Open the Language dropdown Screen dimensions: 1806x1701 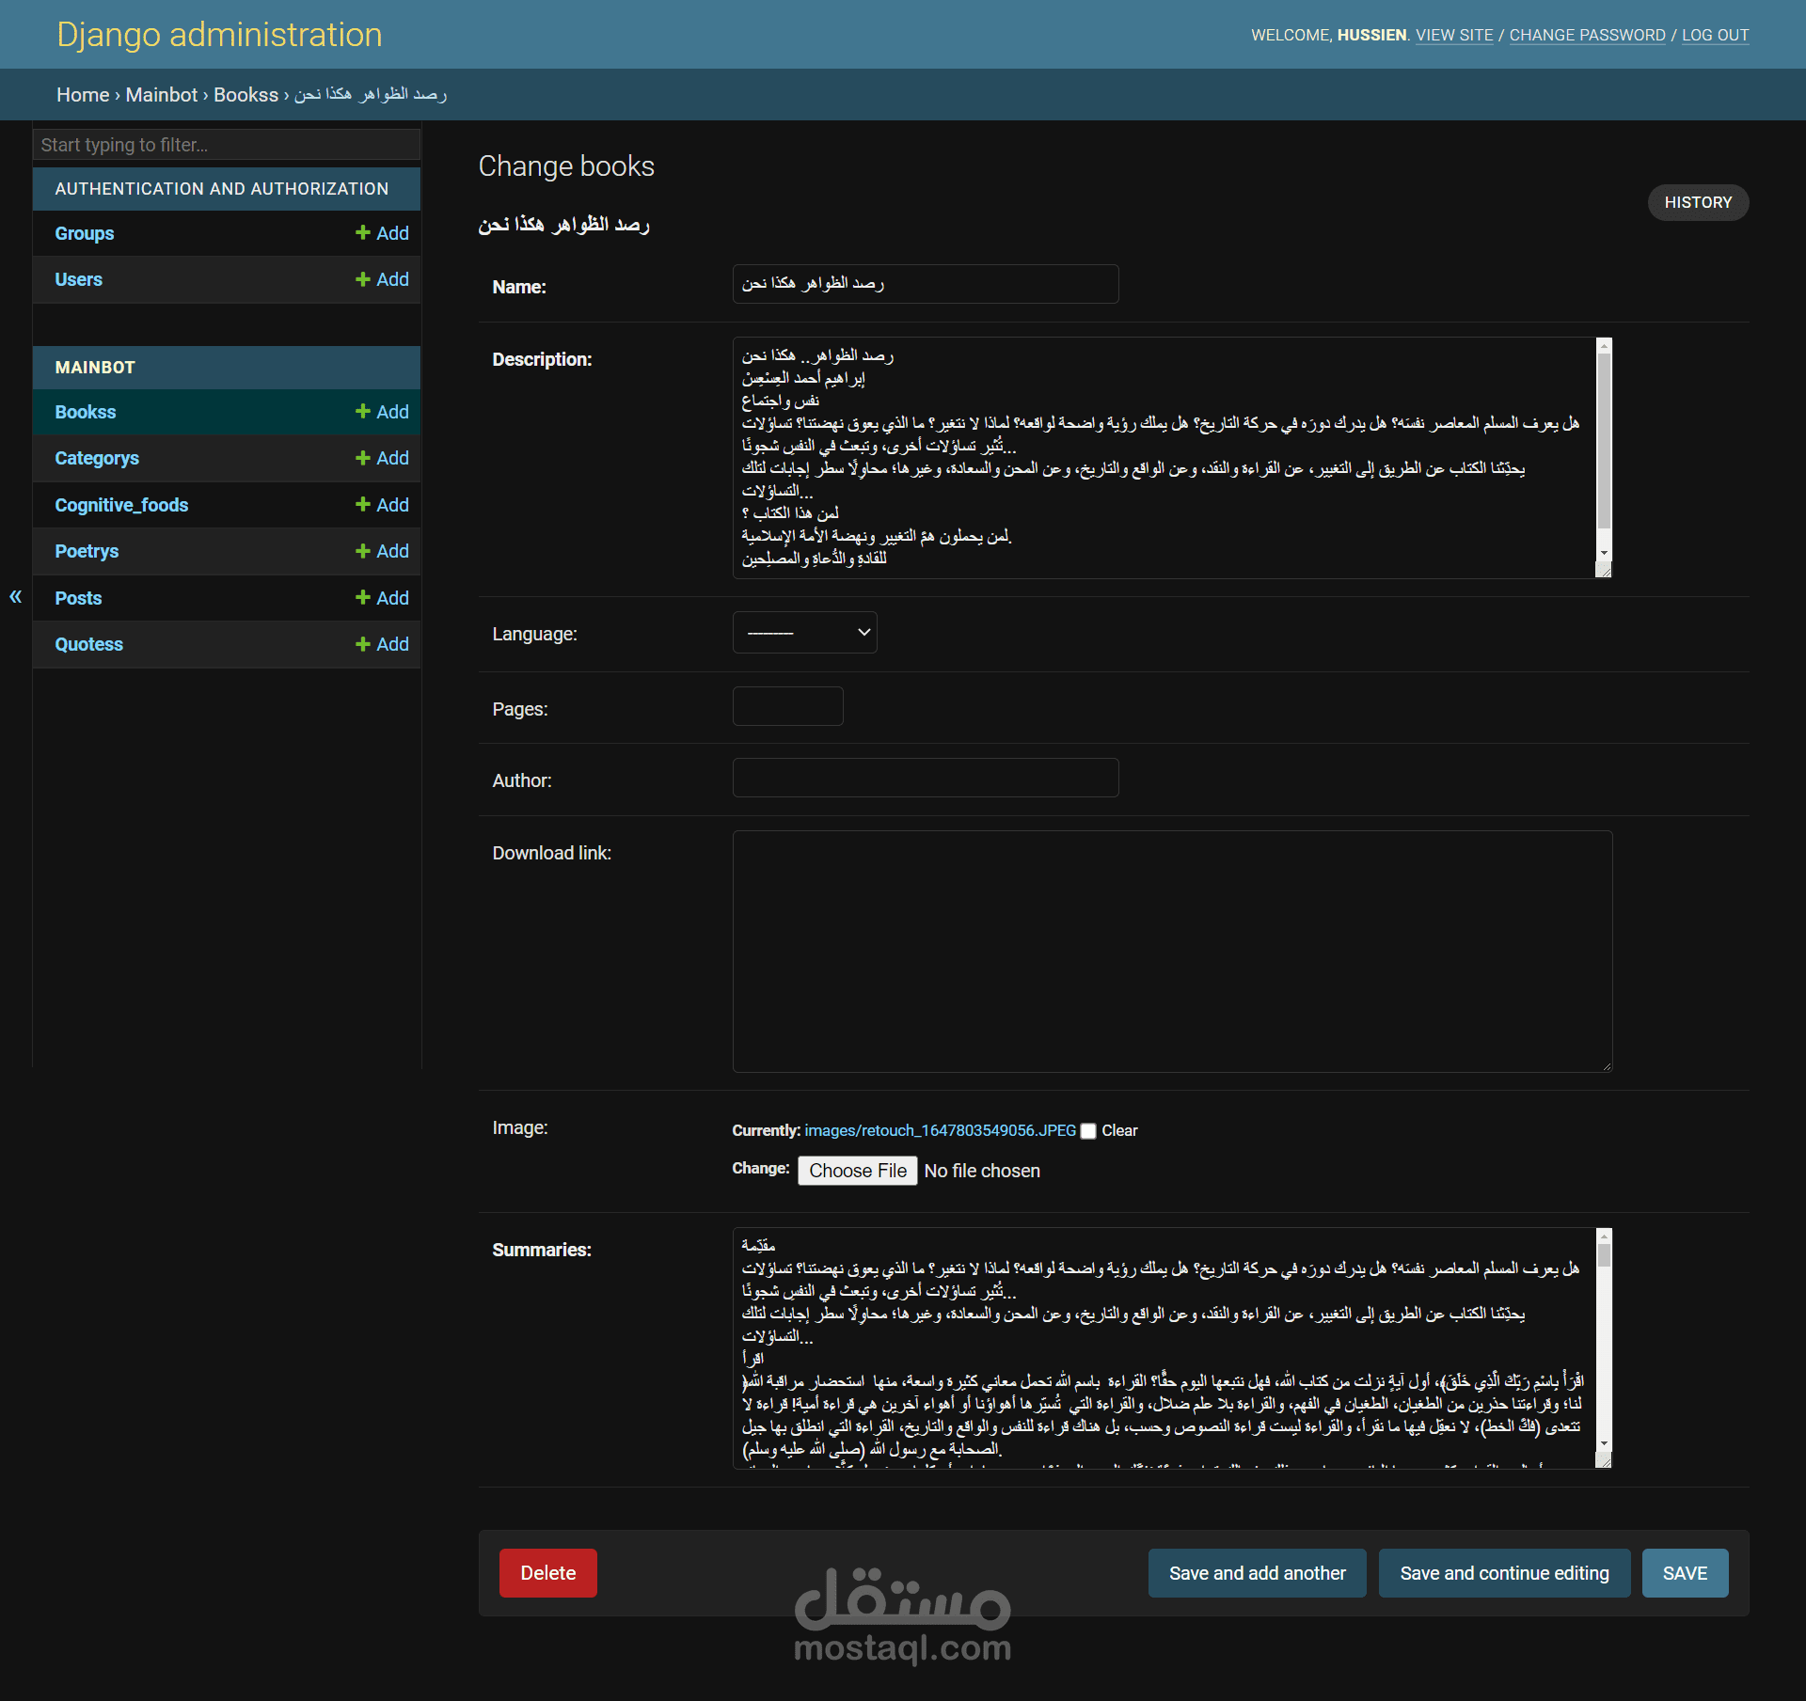[804, 633]
